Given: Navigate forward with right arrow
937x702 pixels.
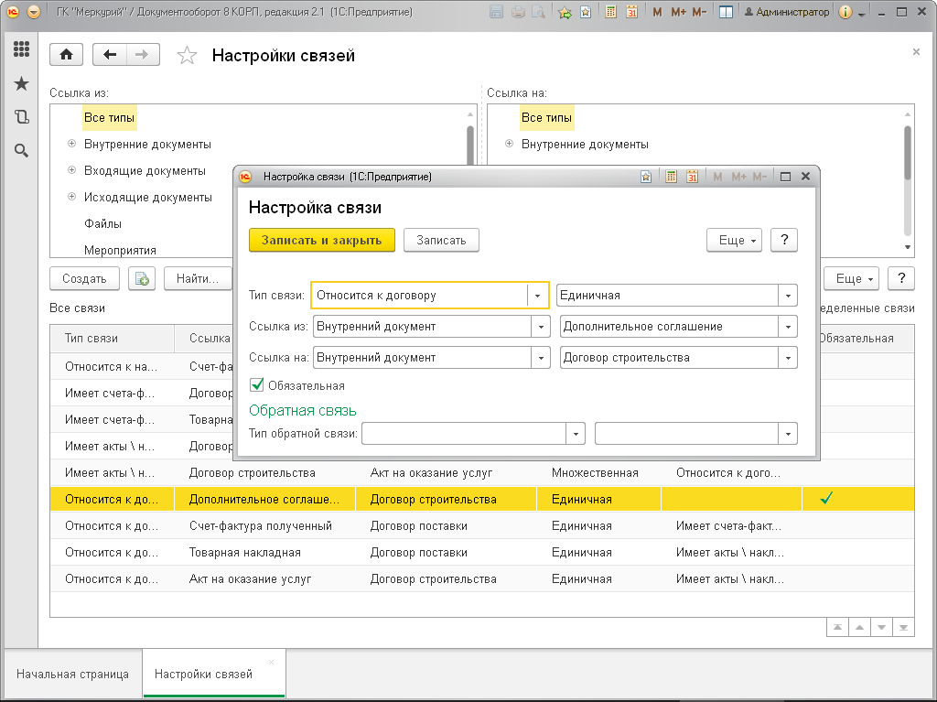Looking at the screenshot, I should [142, 55].
